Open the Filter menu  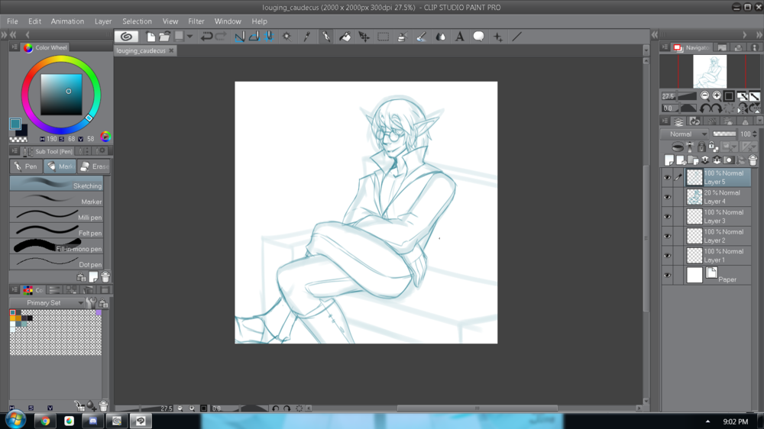(196, 21)
